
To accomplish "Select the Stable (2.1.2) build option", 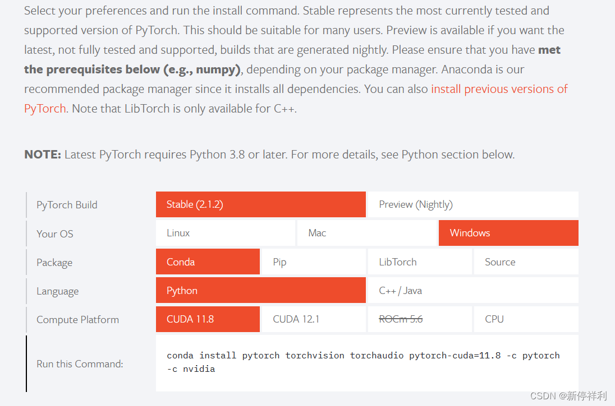I will click(x=260, y=204).
